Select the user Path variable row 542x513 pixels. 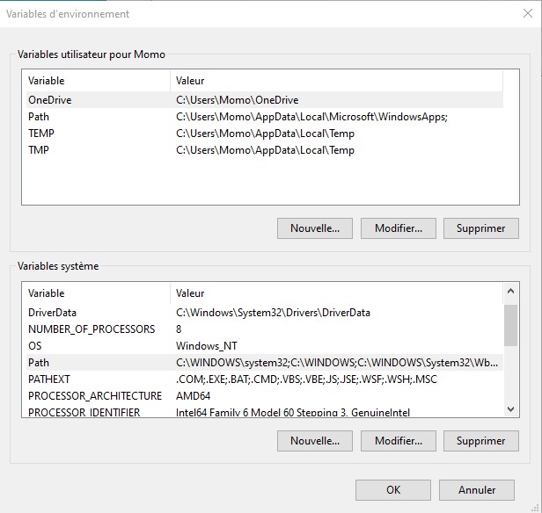tap(39, 117)
